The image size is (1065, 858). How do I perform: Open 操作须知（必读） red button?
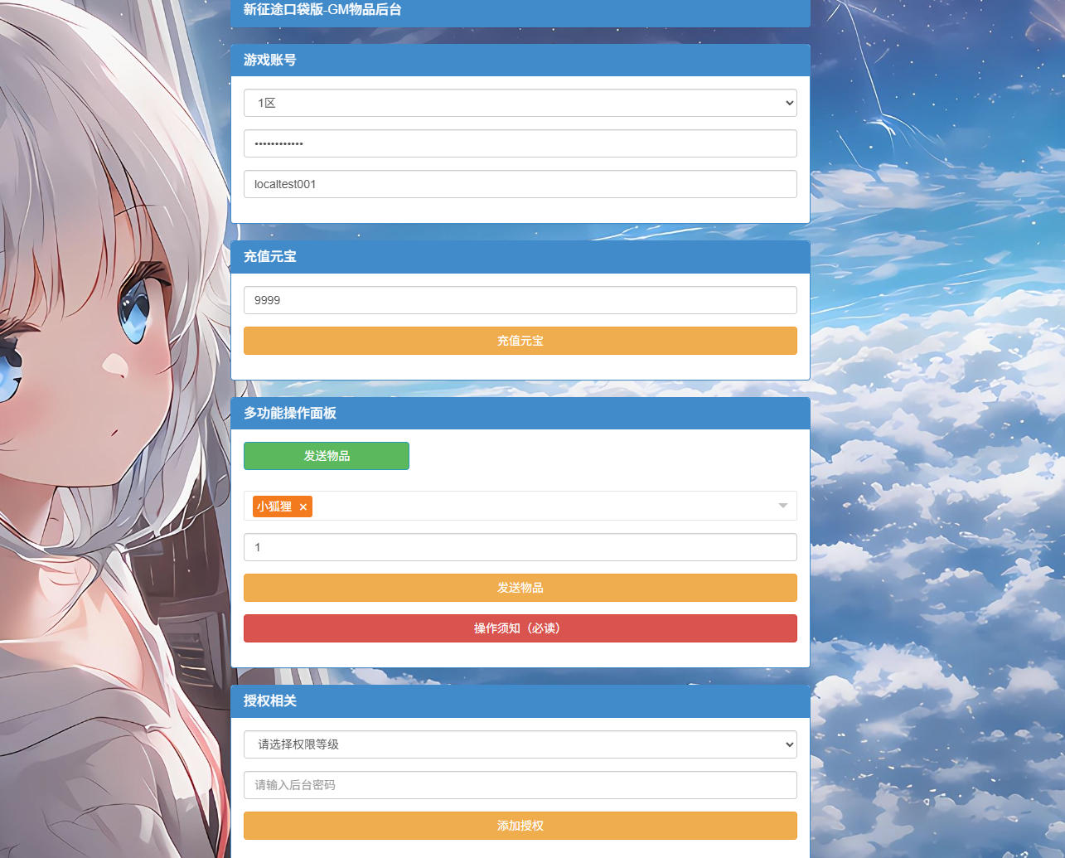click(x=520, y=628)
